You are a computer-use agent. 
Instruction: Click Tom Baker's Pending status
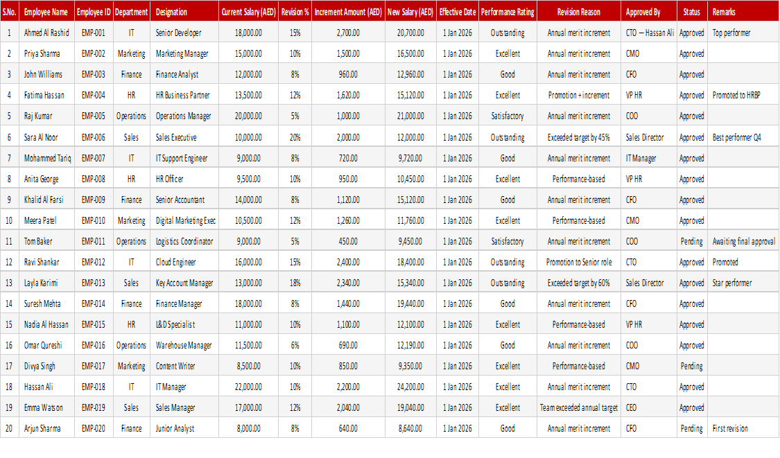691,242
